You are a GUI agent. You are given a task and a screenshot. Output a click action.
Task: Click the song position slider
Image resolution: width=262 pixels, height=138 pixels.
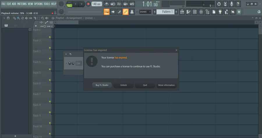coord(84,12)
